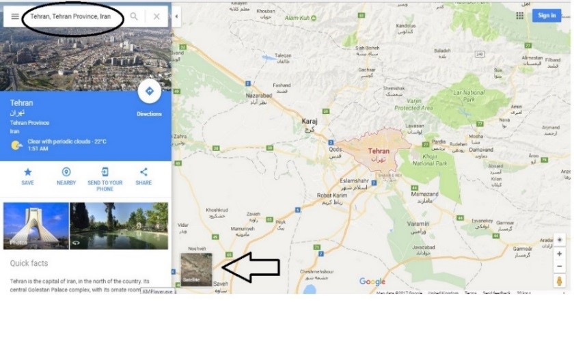The image size is (574, 341).
Task: Zoom in with plus button
Action: pyautogui.click(x=560, y=254)
